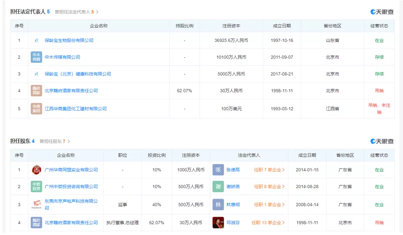Click the 中智投资 green logo icon

click(x=36, y=187)
